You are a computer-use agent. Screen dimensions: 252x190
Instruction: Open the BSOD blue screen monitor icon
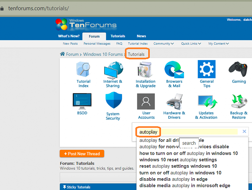pyautogui.click(x=82, y=101)
